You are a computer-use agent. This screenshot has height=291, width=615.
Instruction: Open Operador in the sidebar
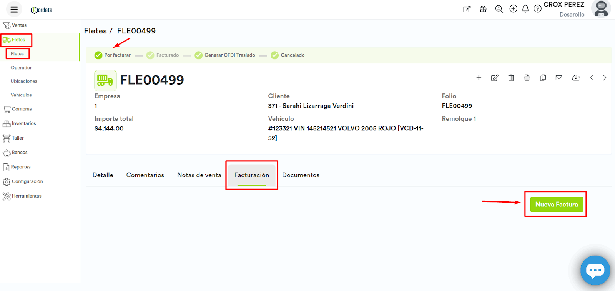(x=21, y=68)
